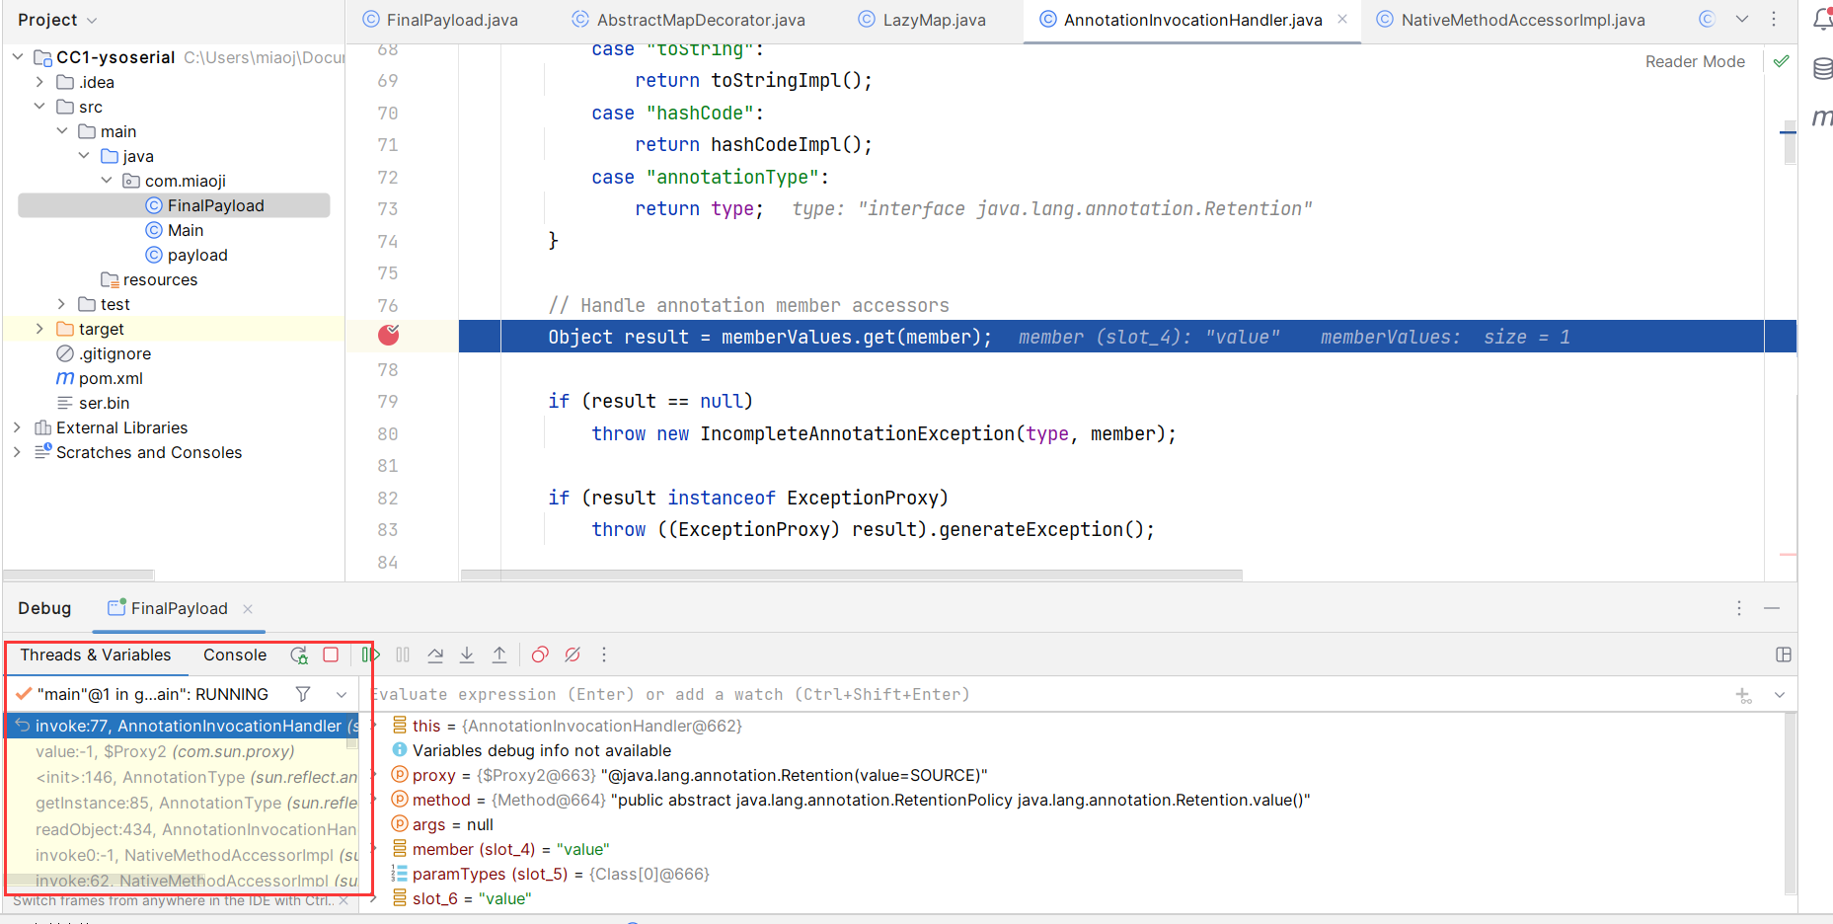This screenshot has width=1833, height=924.
Task: Click the Step Over debugger icon
Action: [x=435, y=654]
